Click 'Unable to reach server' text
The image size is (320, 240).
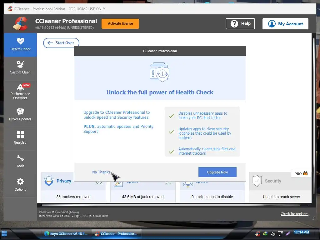282,197
